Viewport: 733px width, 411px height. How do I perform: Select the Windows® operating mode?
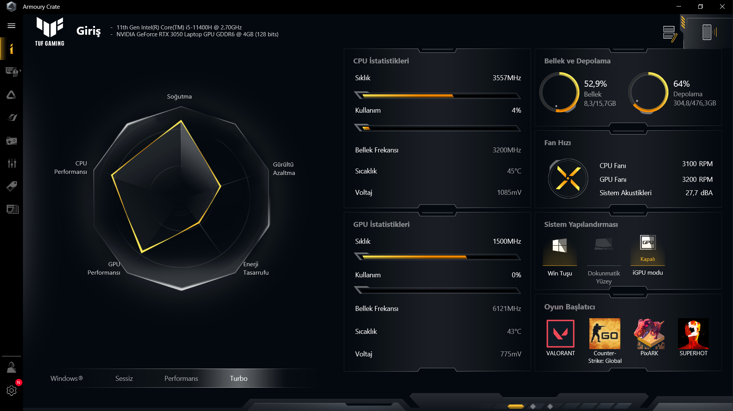(66, 378)
